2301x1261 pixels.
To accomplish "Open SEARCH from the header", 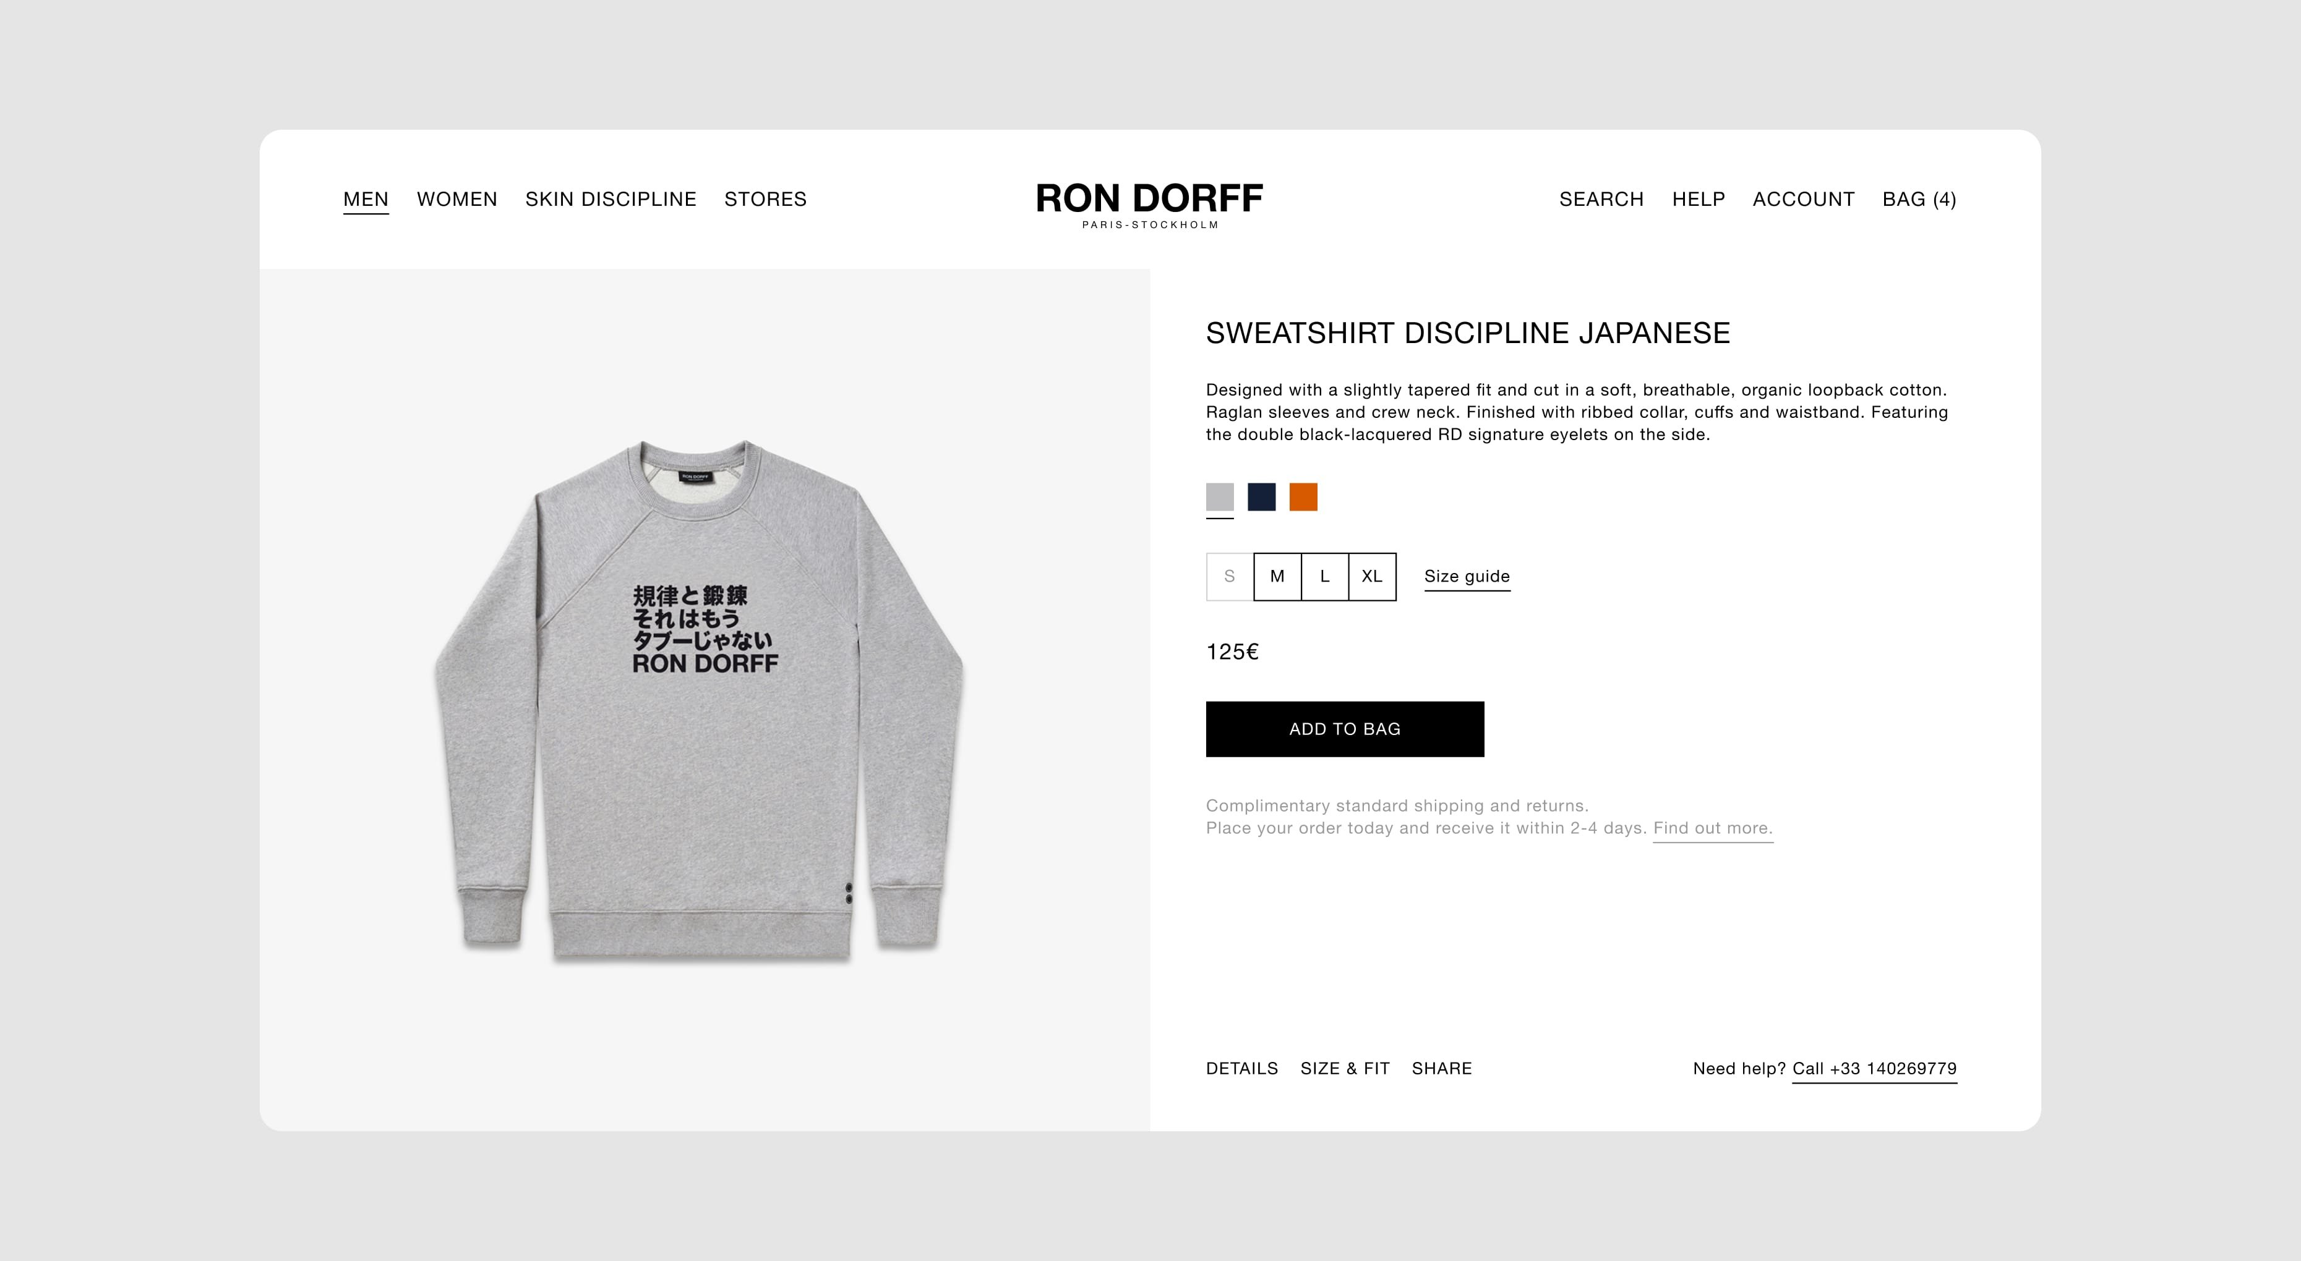I will tap(1601, 199).
